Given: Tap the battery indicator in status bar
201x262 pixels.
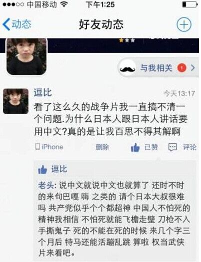Looking at the screenshot, I should (x=190, y=4).
